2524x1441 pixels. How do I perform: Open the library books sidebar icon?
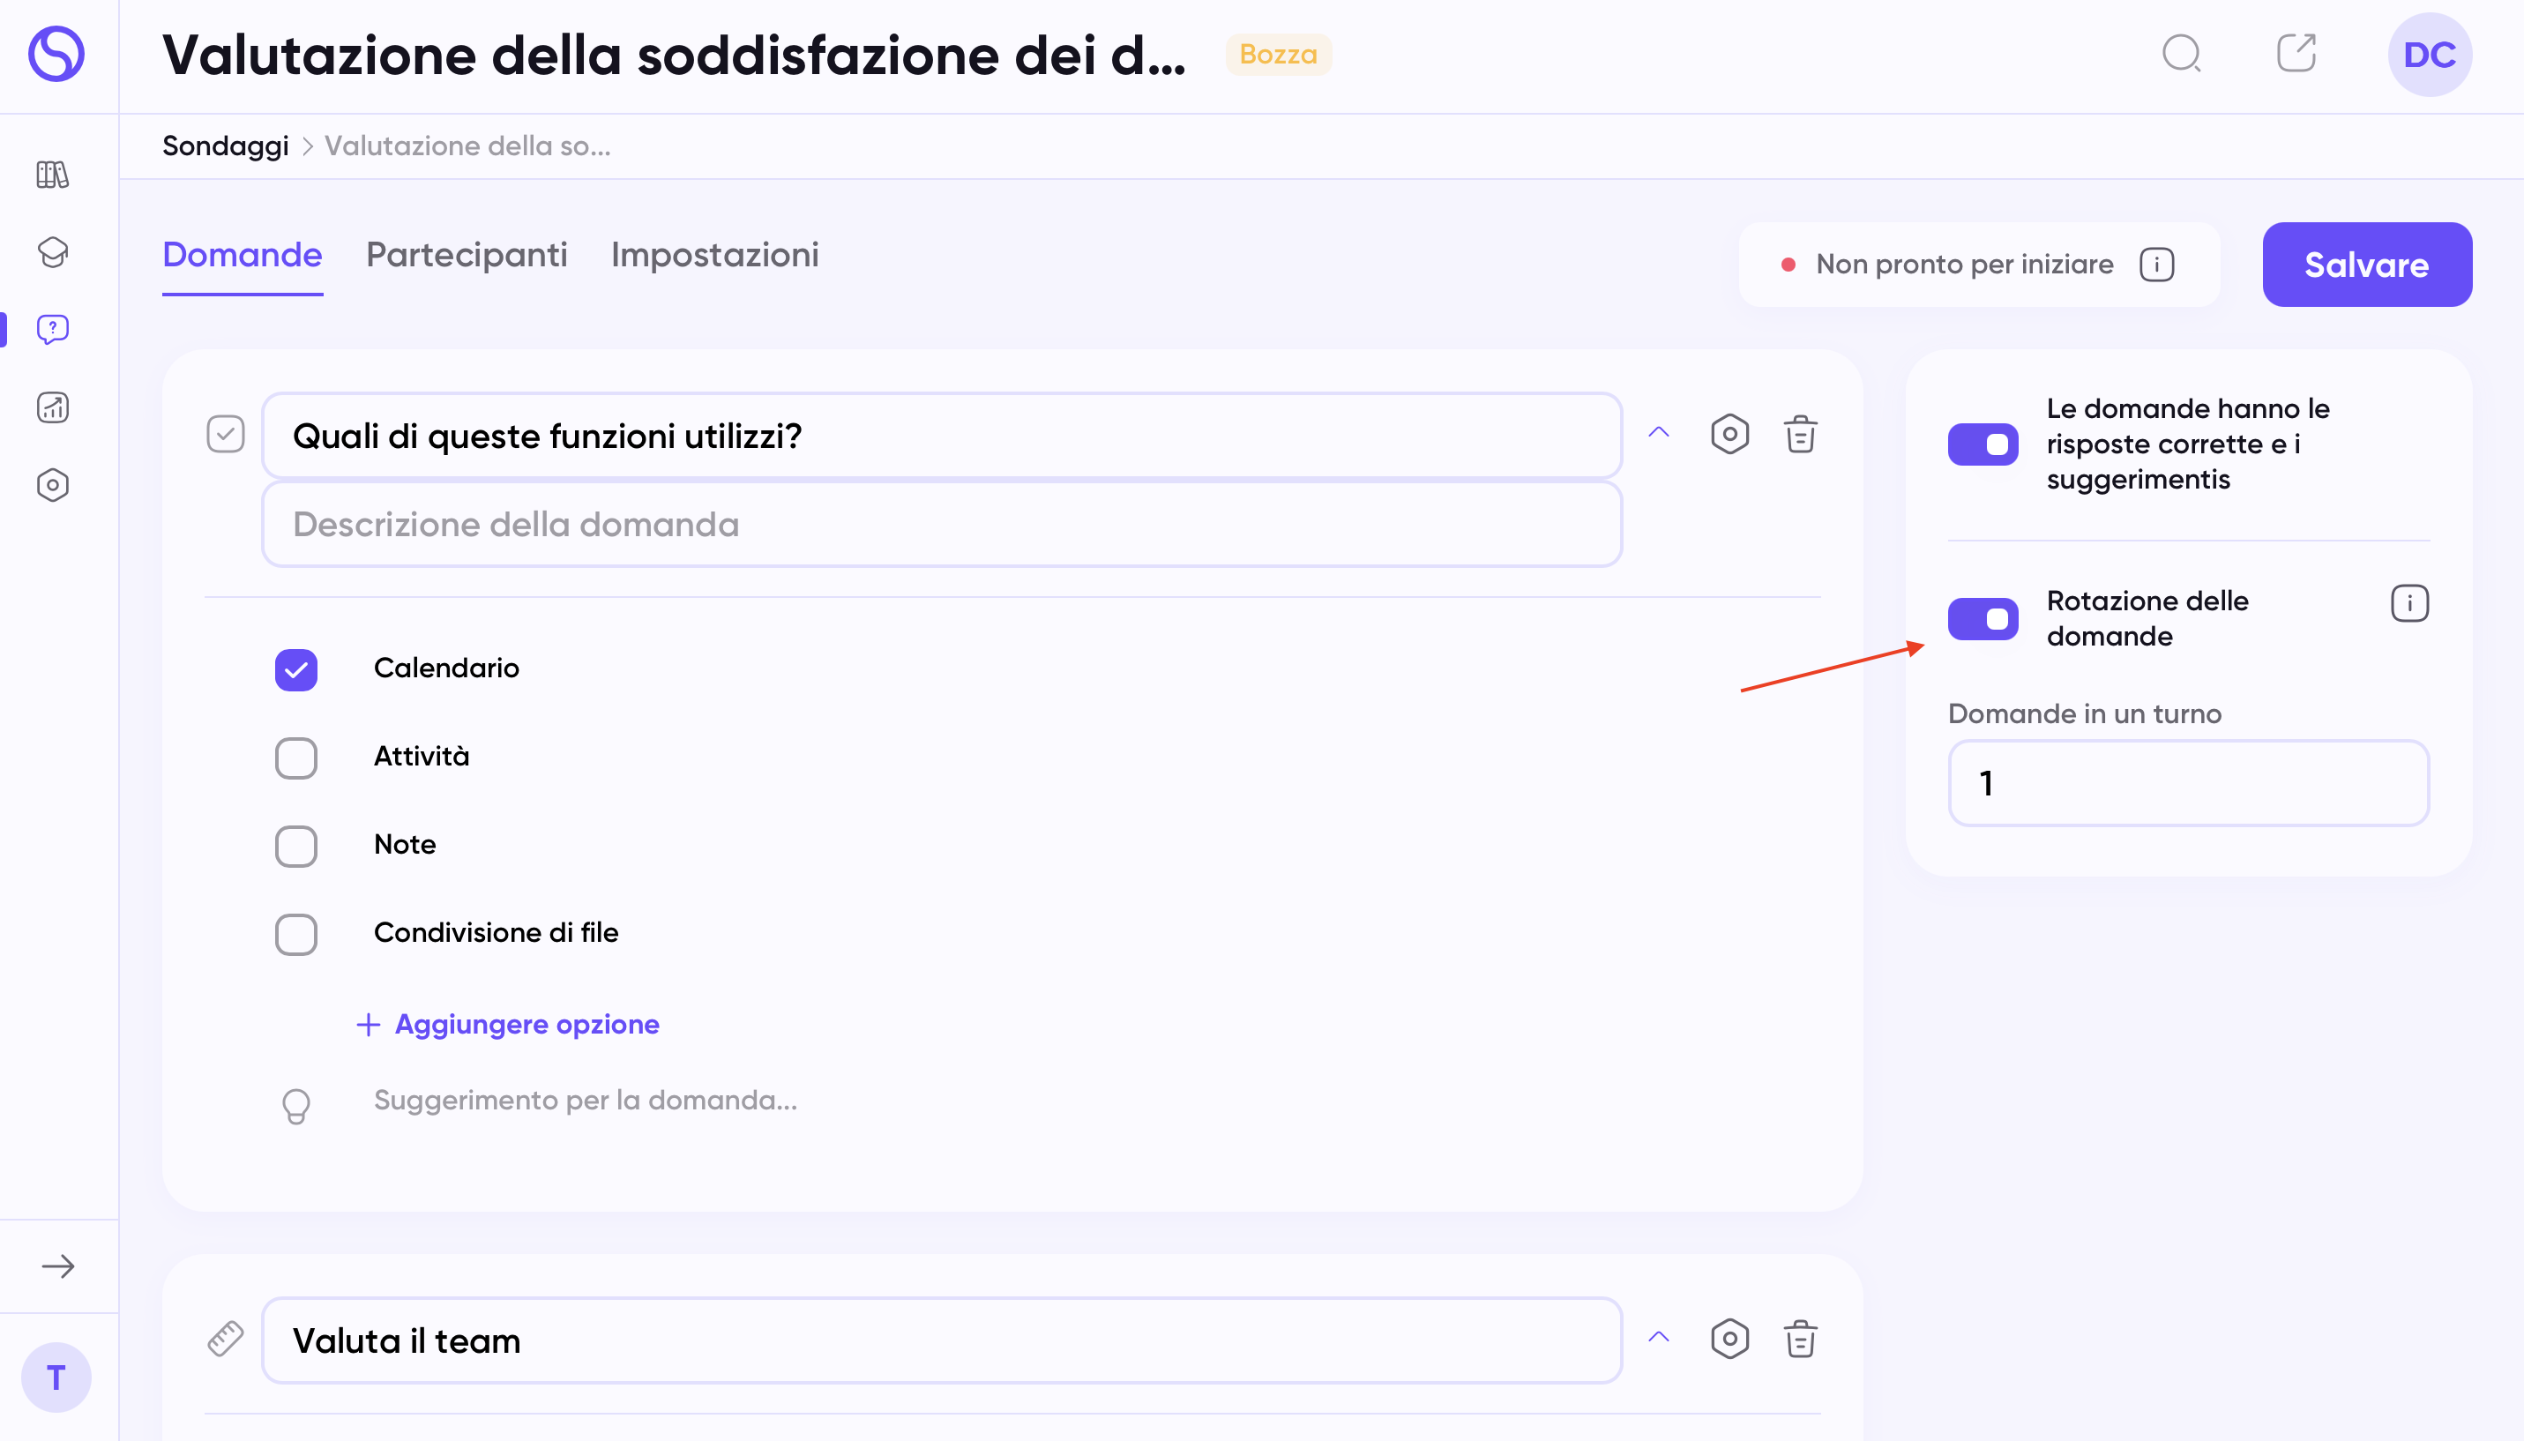[52, 175]
